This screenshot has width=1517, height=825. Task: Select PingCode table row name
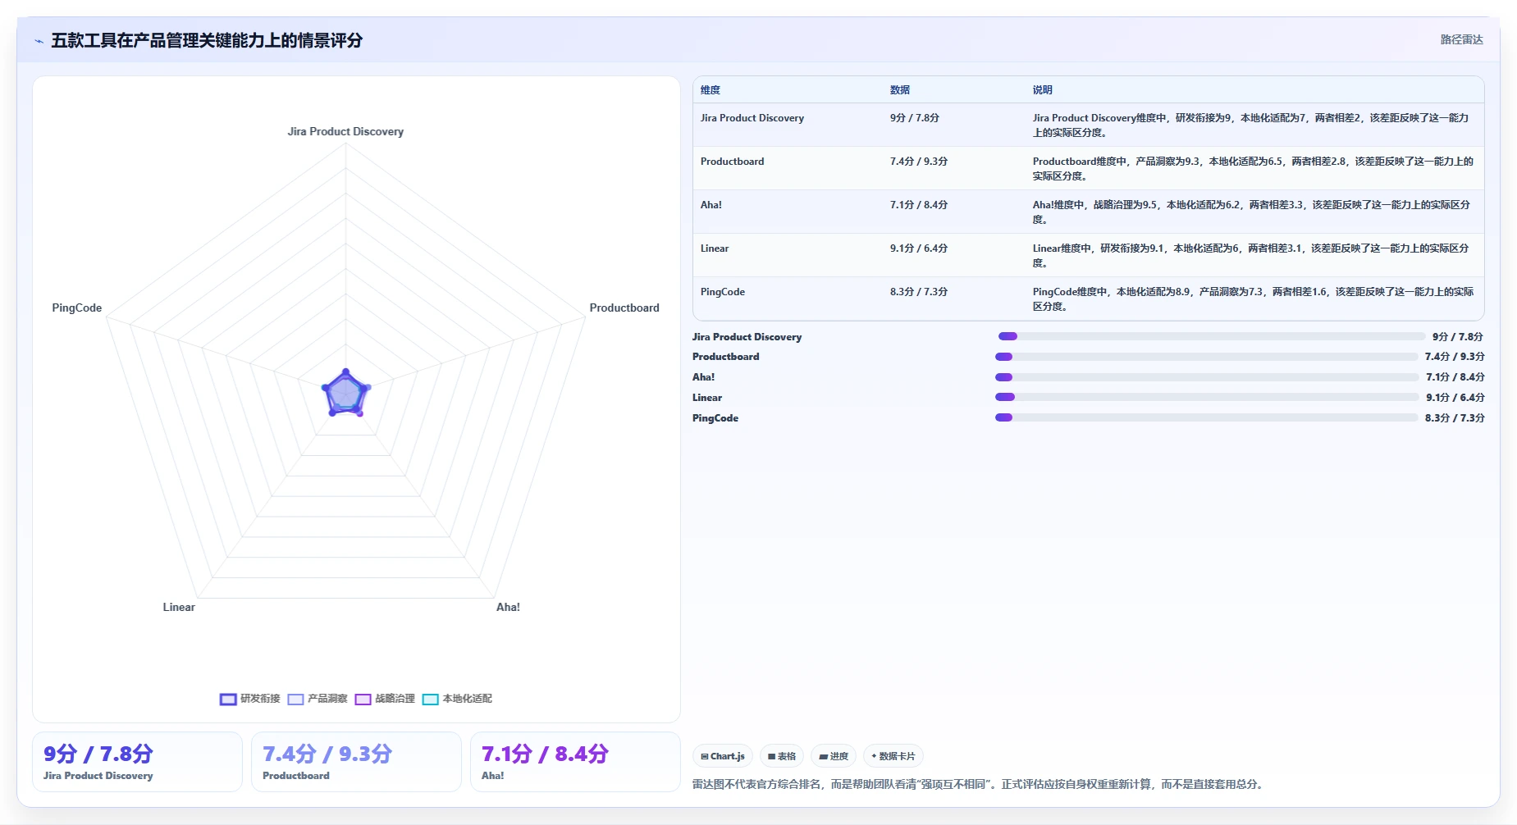723,292
